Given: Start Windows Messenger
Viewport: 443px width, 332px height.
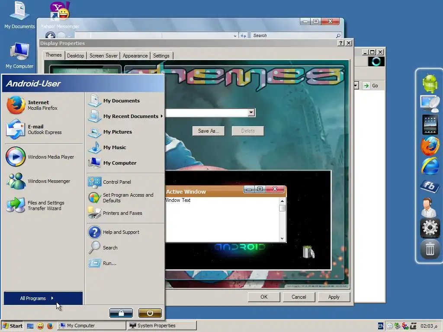Looking at the screenshot, I should coord(42,181).
